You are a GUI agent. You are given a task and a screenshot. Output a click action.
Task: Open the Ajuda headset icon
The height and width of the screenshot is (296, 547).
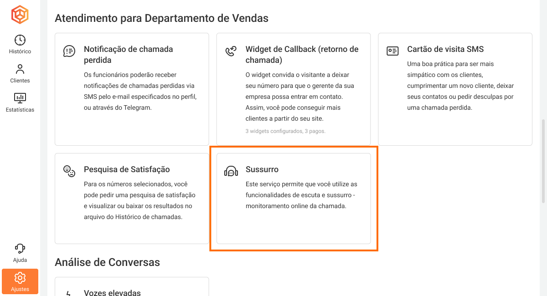(20, 248)
